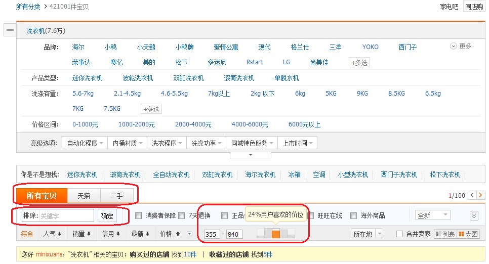Filter by capacity 5.6-7kg
Screen dimensions: 489x264
tap(83, 94)
